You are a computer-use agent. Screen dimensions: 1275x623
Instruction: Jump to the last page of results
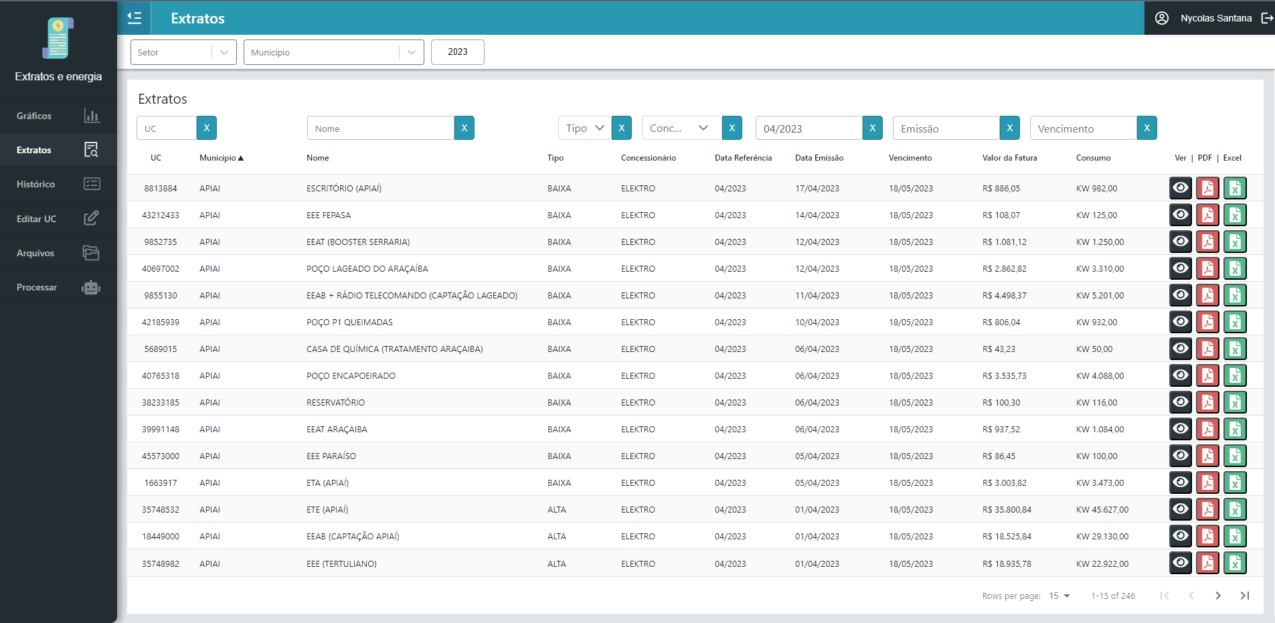[1244, 596]
